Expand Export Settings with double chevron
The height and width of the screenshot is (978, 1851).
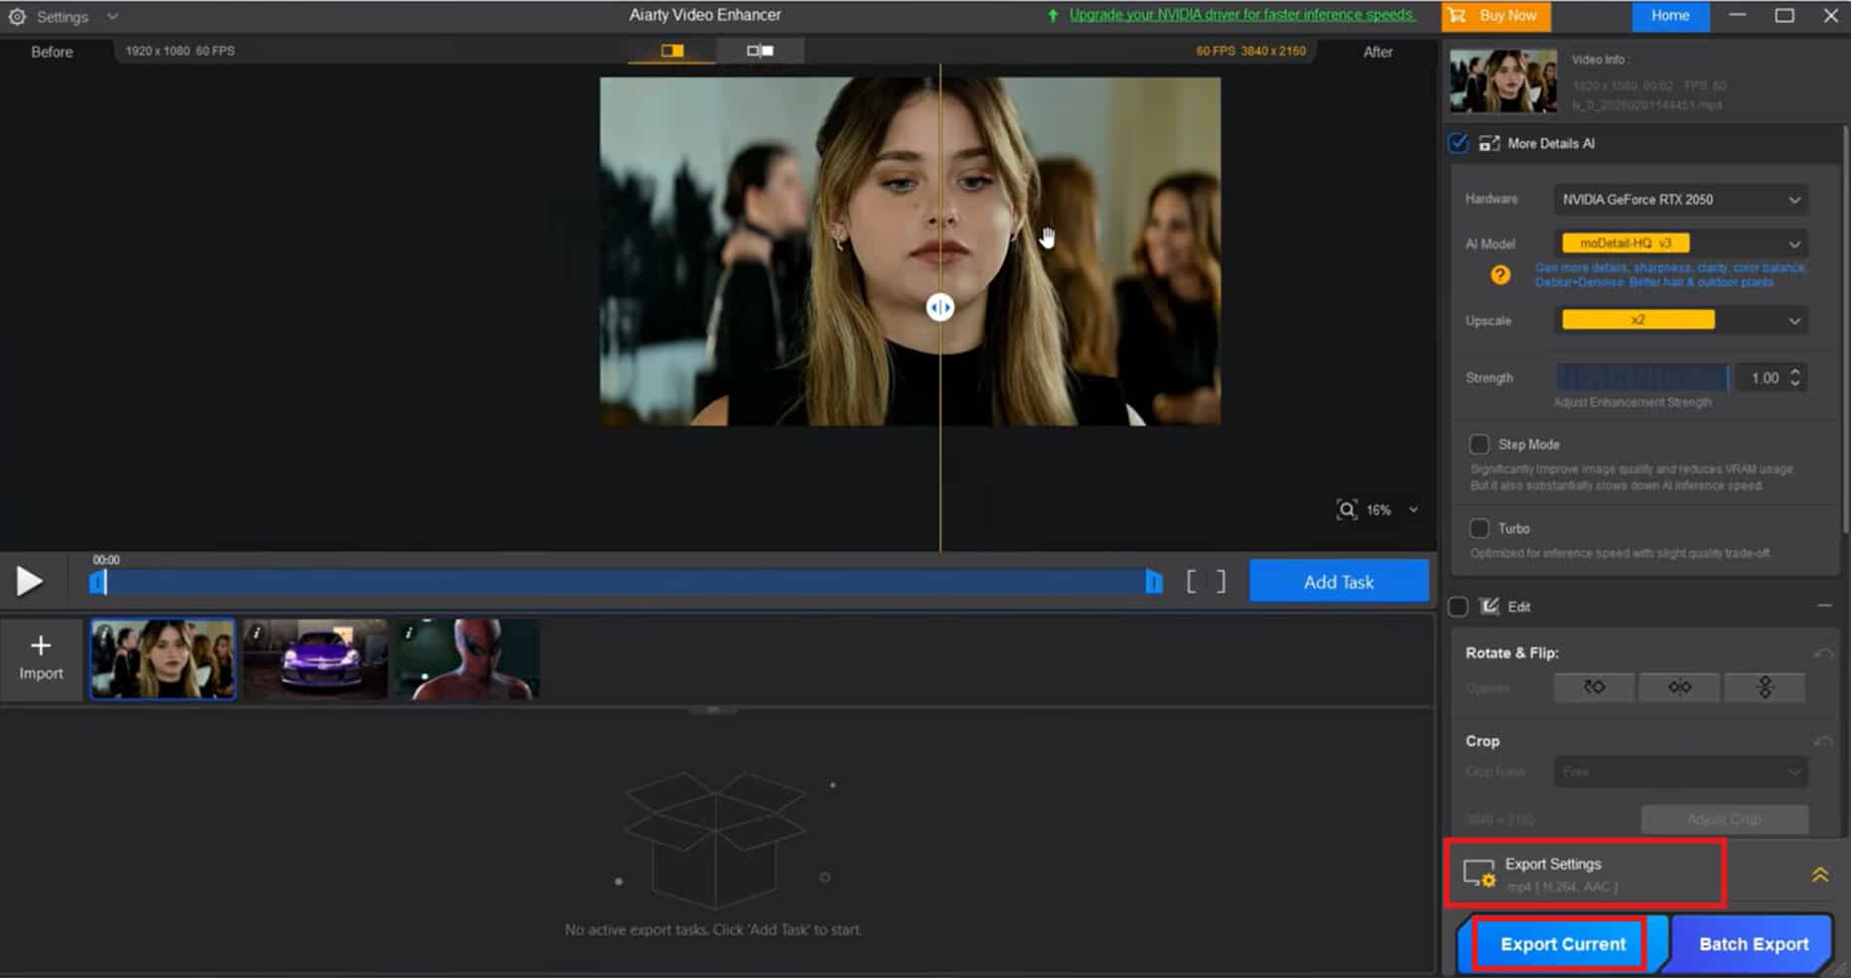[x=1819, y=875]
